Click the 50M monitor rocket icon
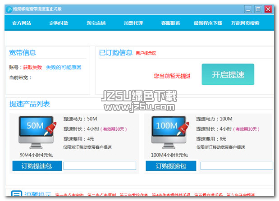The height and width of the screenshot is (201, 279). tap(37, 132)
